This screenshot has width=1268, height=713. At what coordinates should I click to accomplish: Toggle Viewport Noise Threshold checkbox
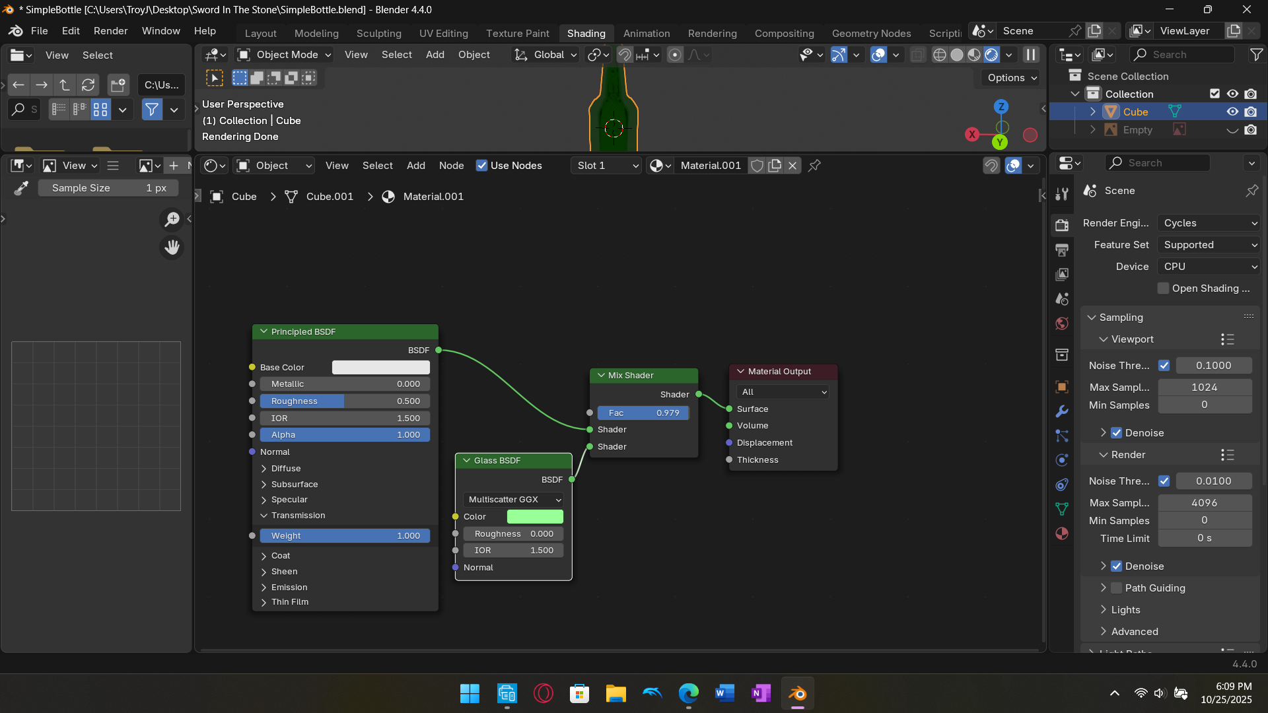tap(1164, 366)
